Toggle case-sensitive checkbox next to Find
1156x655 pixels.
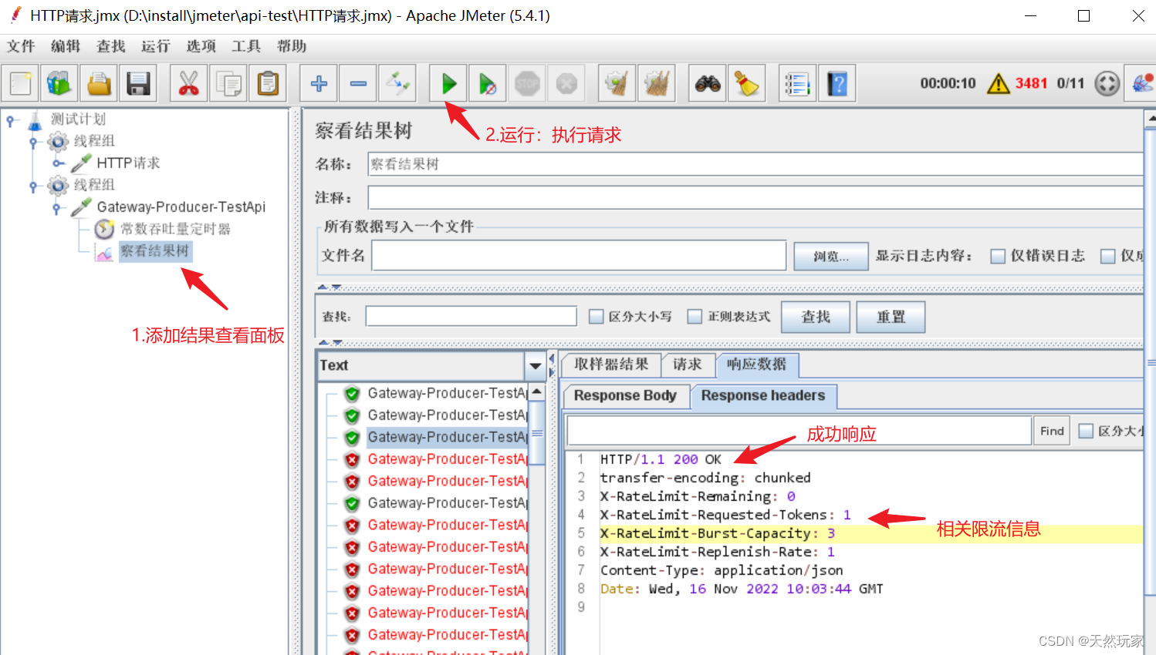tap(1086, 431)
